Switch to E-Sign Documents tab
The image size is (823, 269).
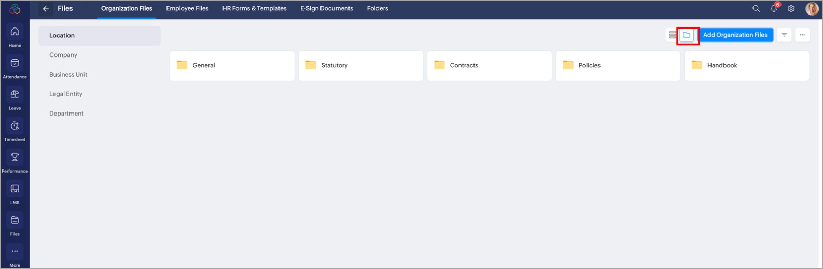[327, 9]
